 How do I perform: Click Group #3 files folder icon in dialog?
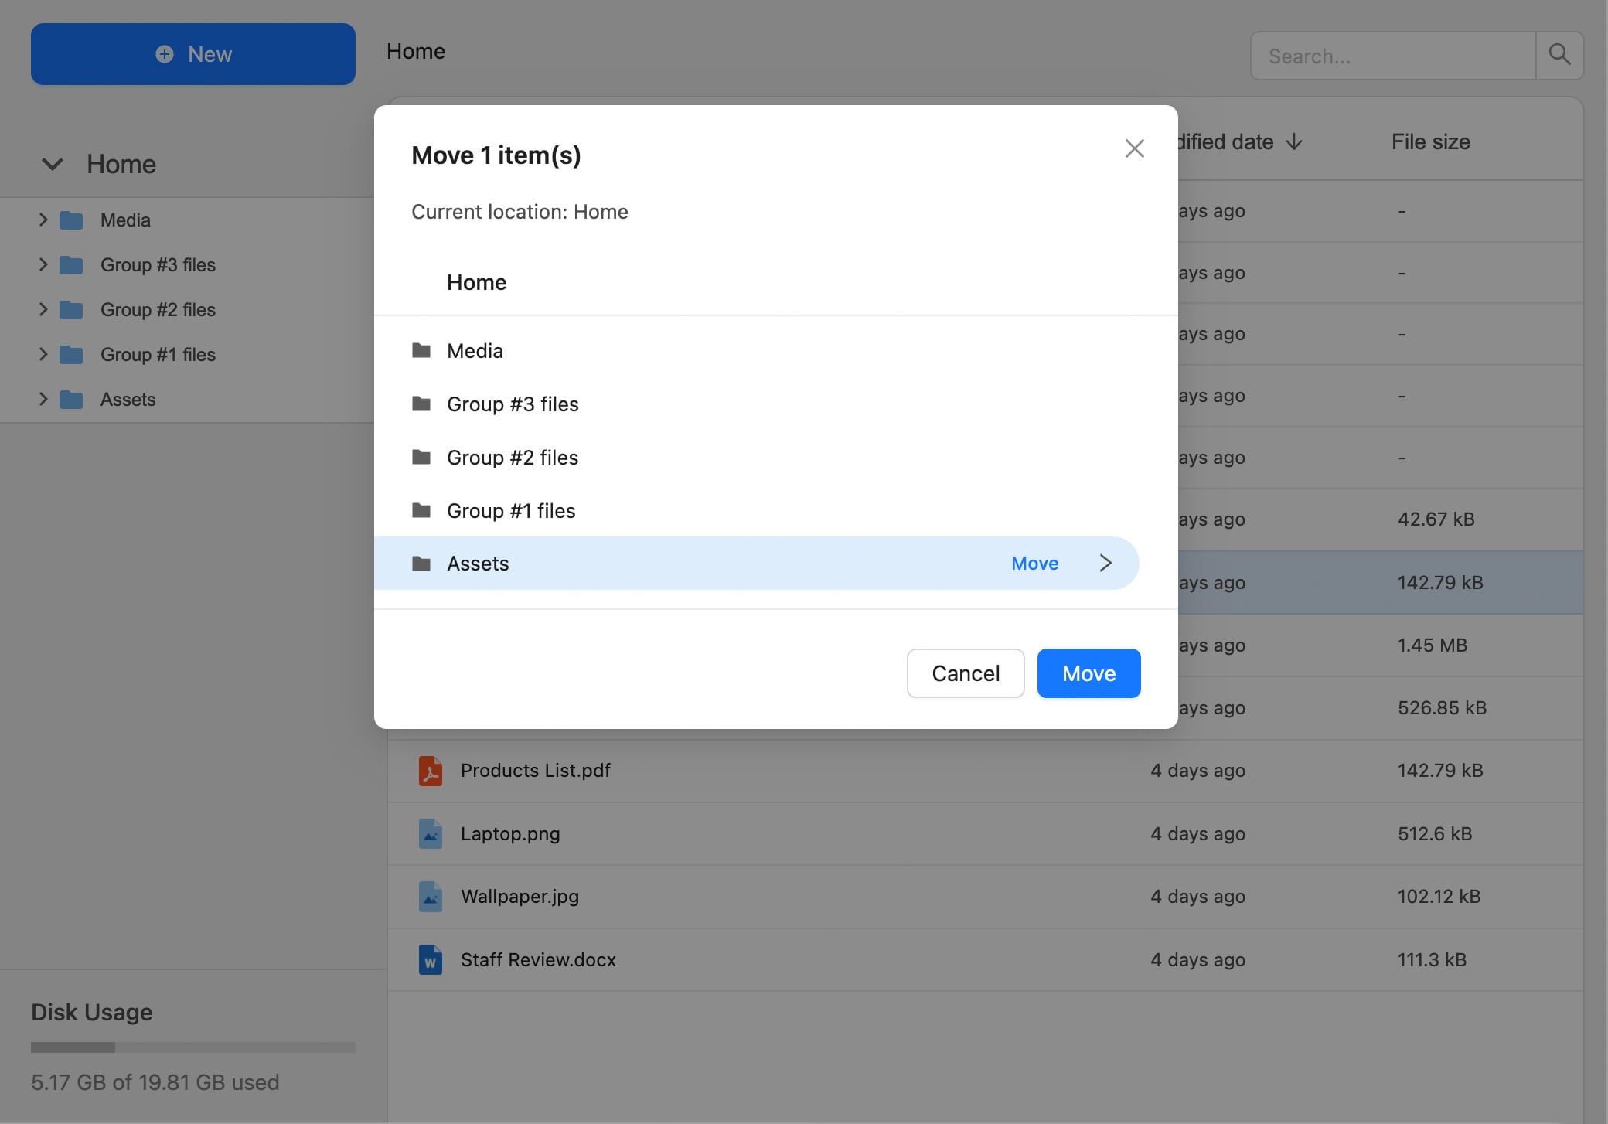pyautogui.click(x=421, y=404)
